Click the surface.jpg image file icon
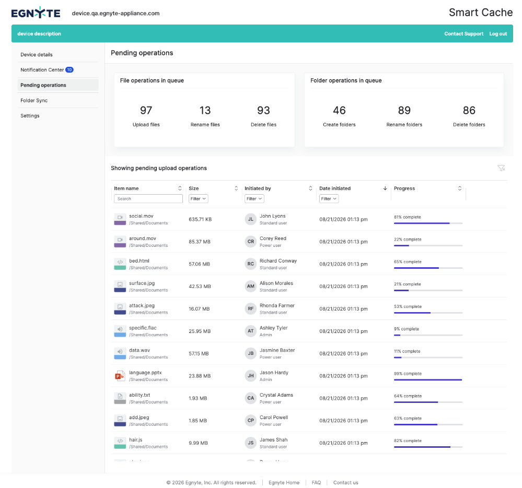The height and width of the screenshot is (488, 522). pos(120,286)
